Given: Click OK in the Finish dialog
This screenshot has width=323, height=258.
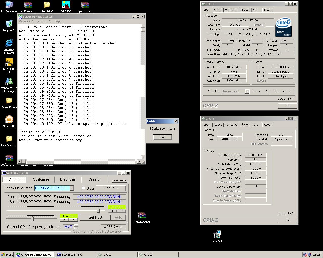Looking at the screenshot, I should pos(162,137).
